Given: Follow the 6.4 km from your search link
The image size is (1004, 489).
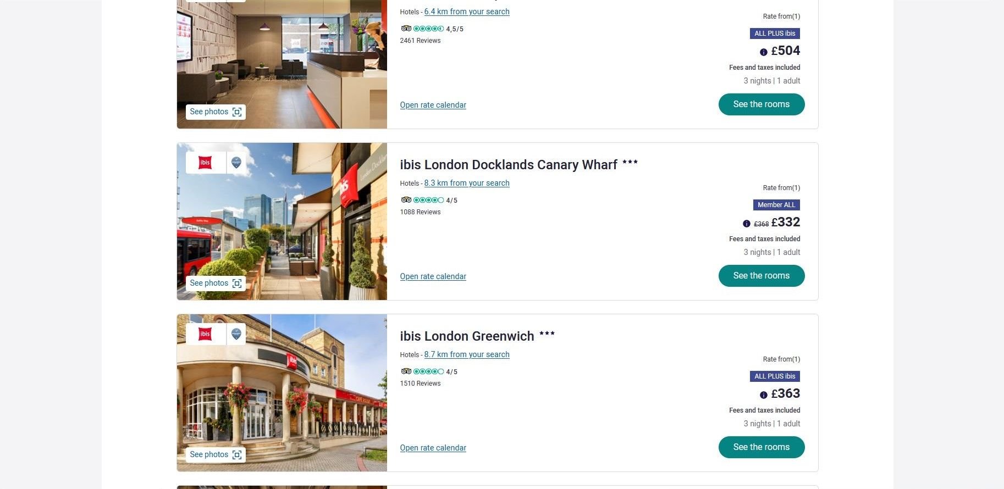Looking at the screenshot, I should (467, 12).
